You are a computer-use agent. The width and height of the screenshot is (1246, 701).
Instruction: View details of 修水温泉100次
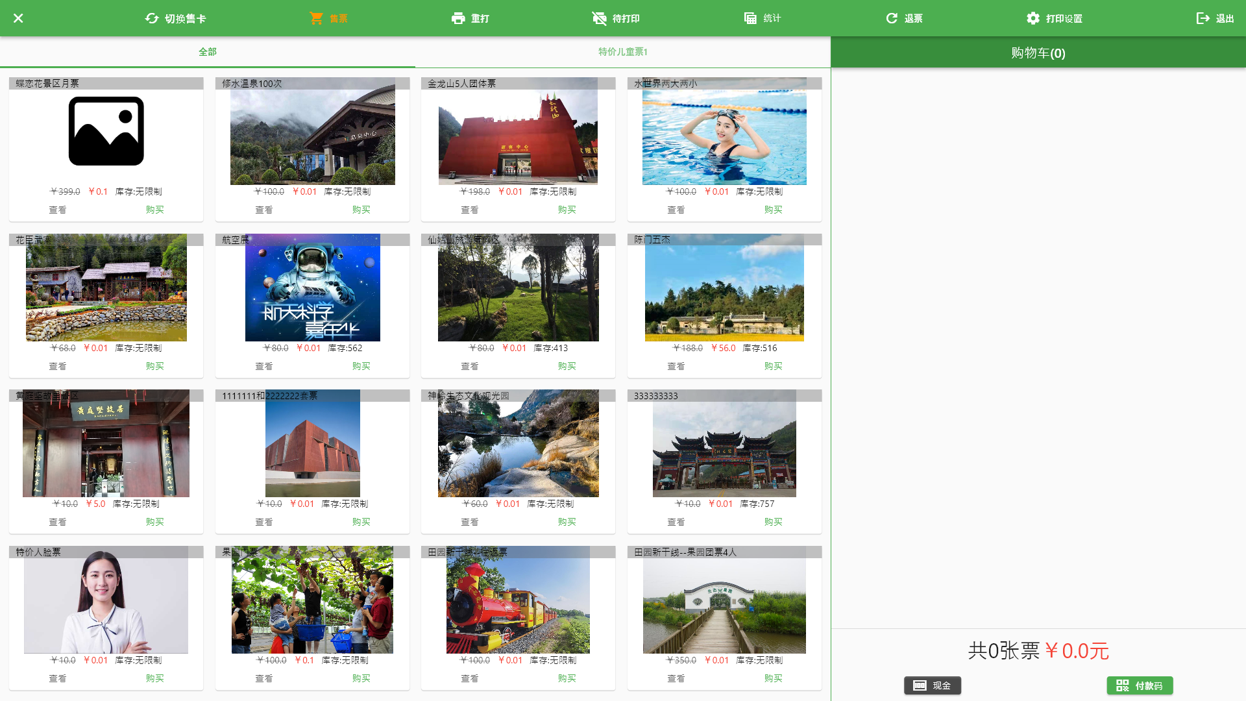click(x=264, y=210)
